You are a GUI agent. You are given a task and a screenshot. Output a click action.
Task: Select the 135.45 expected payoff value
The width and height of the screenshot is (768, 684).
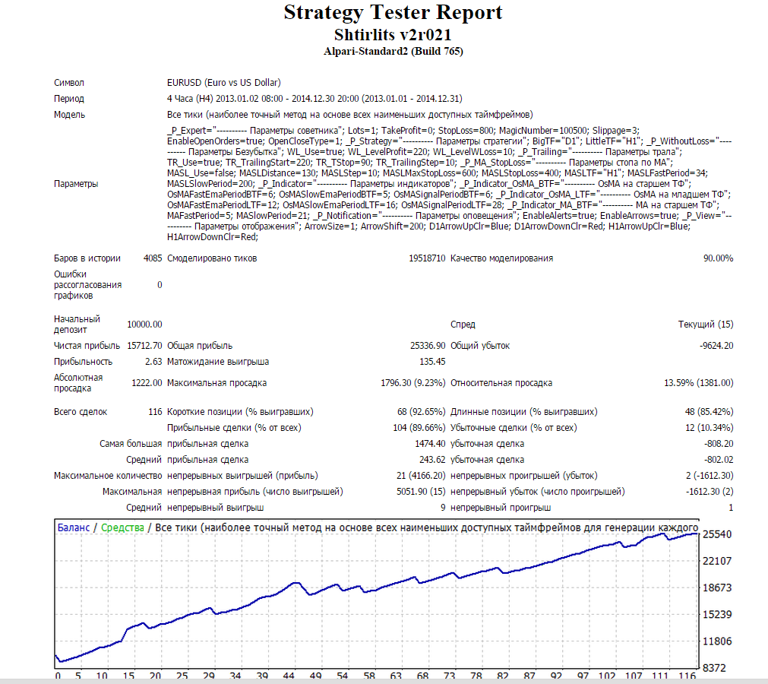[x=432, y=362]
